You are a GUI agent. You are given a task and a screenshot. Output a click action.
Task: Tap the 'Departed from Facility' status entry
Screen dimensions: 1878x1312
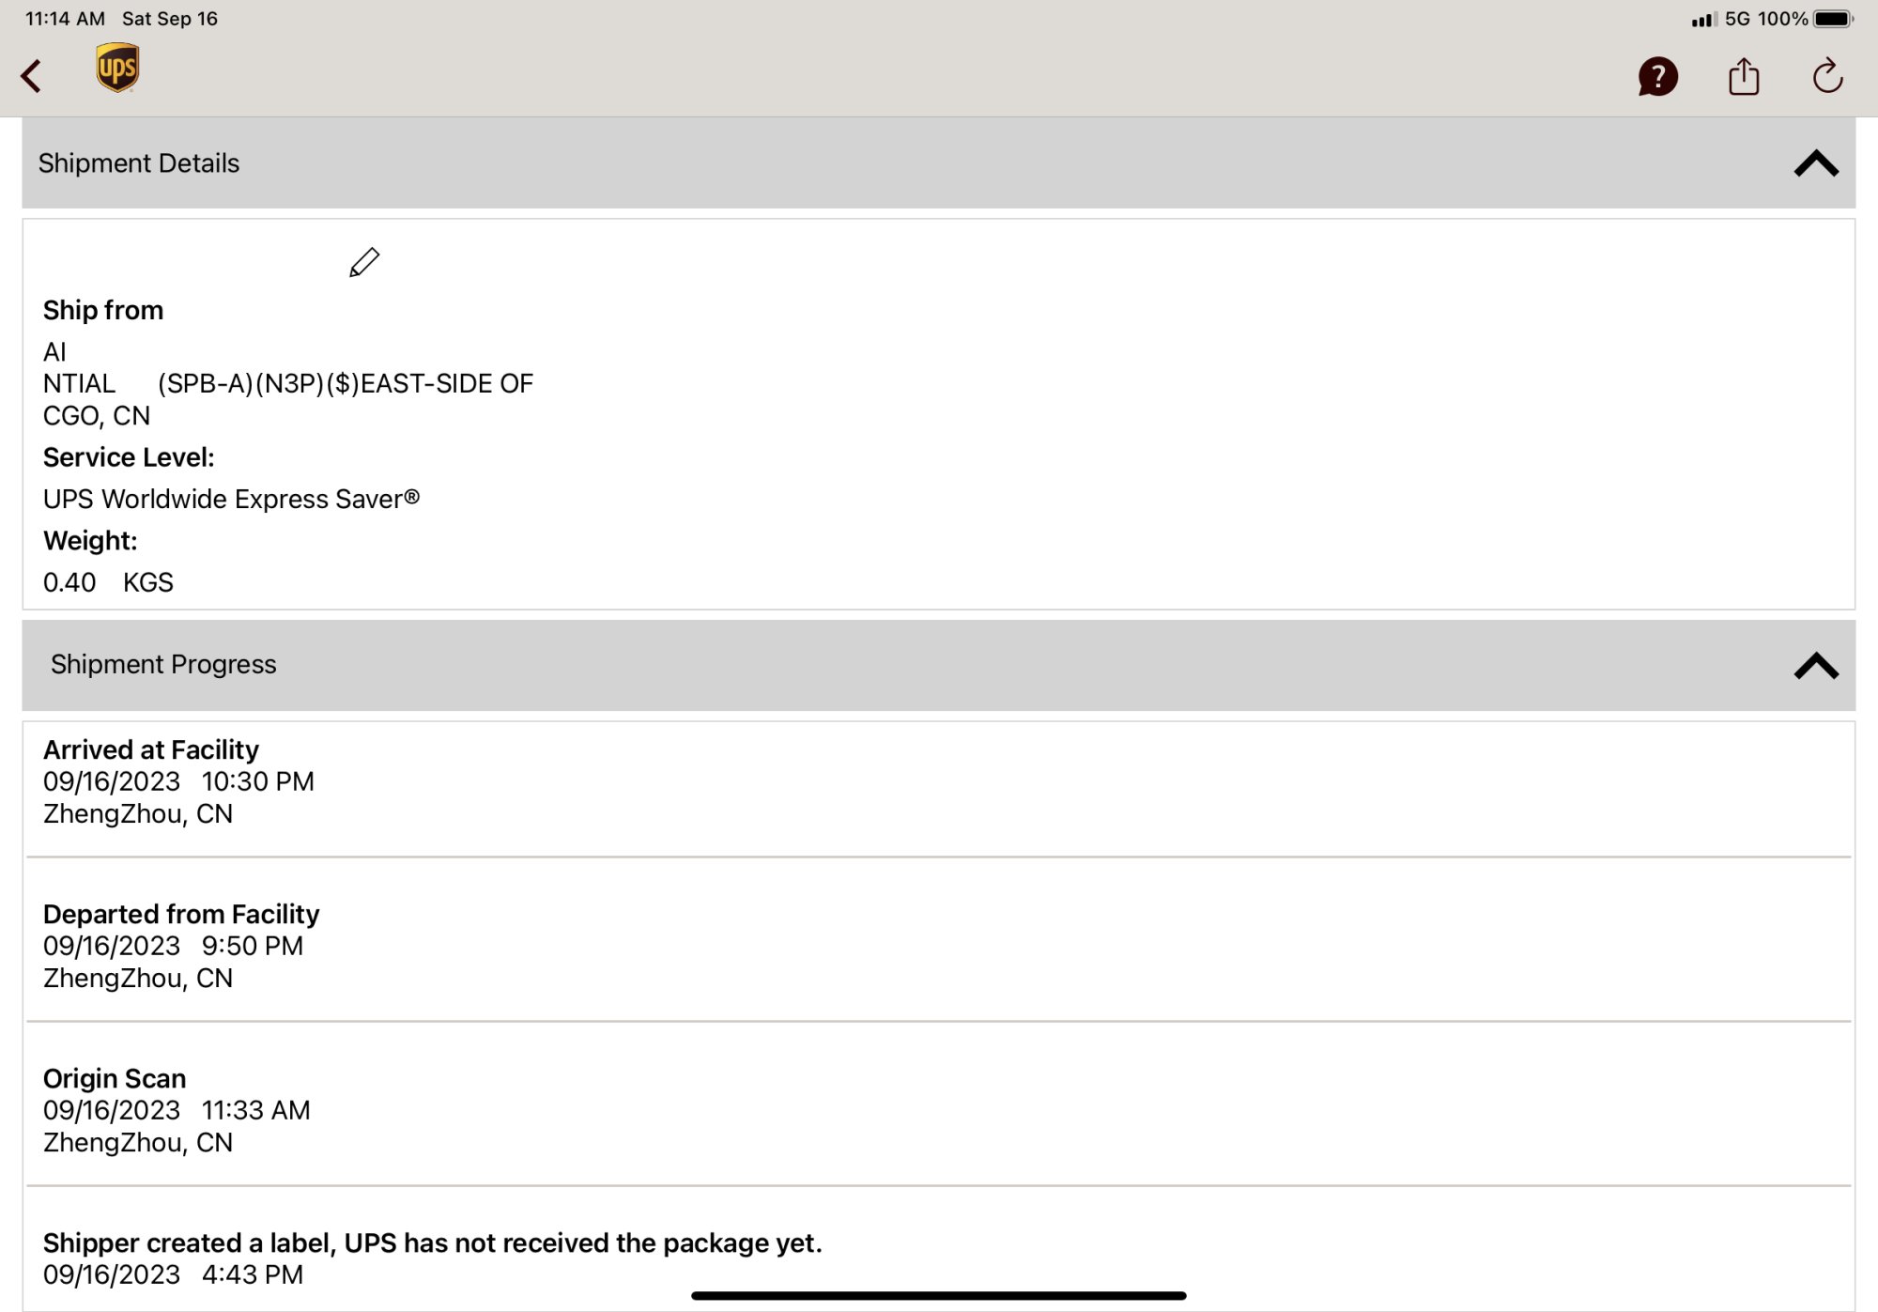(x=181, y=914)
